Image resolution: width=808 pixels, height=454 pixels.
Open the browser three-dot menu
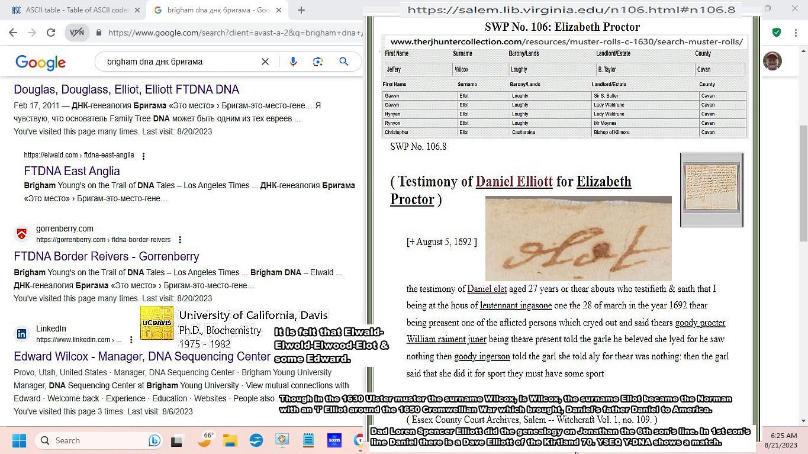(797, 33)
